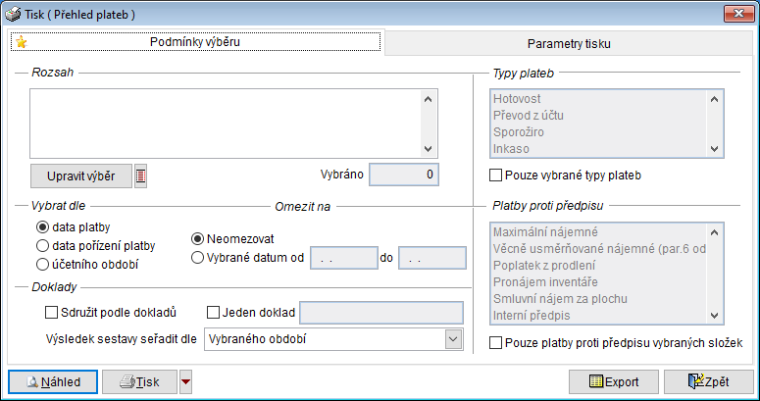Select the Podmínky výběru tab
The image size is (760, 401).
click(194, 42)
